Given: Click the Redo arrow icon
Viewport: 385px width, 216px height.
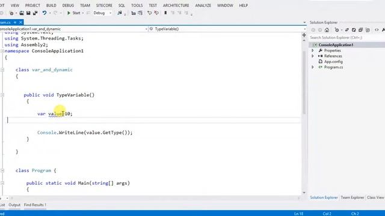Looking at the screenshot, I should [x=55, y=13].
